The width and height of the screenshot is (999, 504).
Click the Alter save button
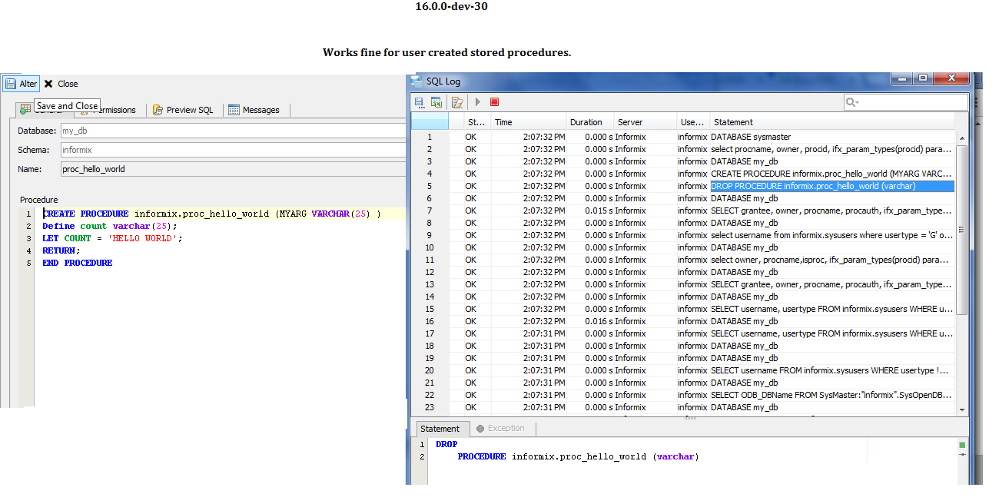[21, 84]
